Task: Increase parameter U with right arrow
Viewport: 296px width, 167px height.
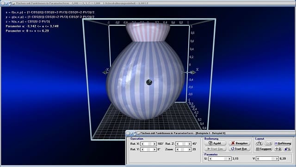Action: pos(229,159)
